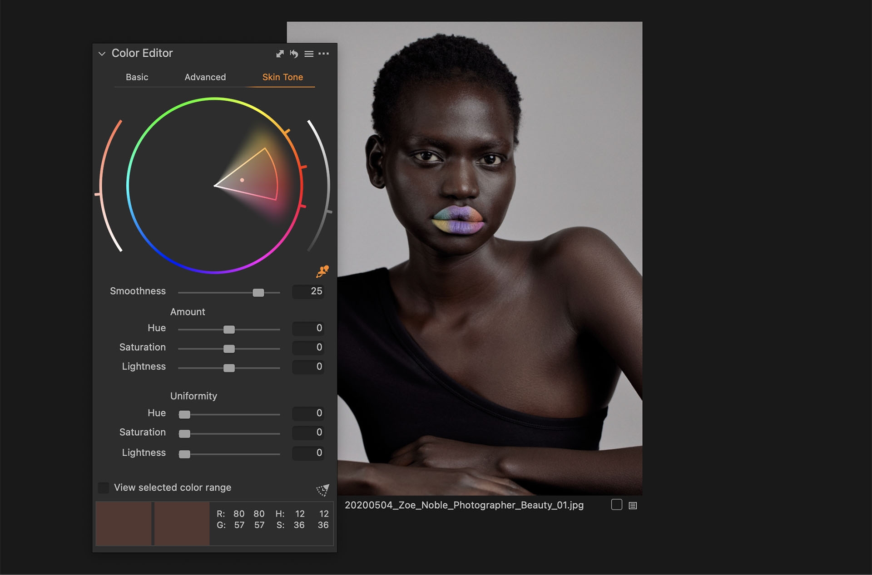Click the expand panel arrows icon
Screen dimensions: 872x575
tap(280, 54)
